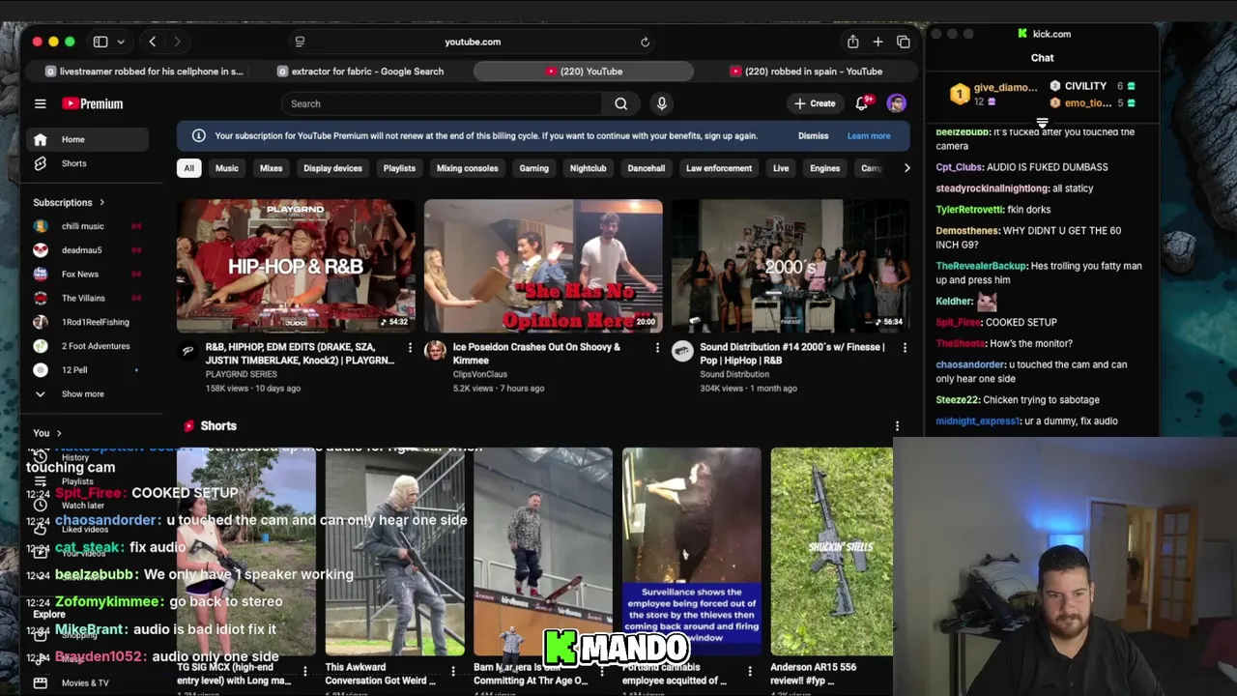1237x696 pixels.
Task: Open Anderson AR15 556 review short
Action: coord(832,552)
